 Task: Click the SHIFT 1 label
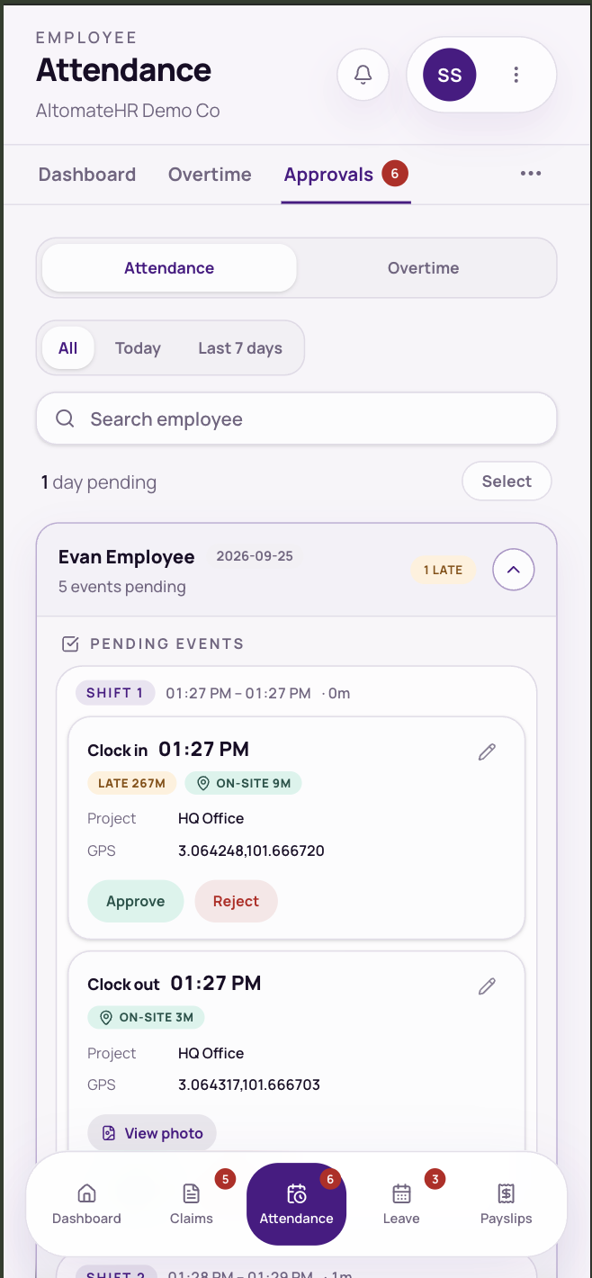[115, 693]
